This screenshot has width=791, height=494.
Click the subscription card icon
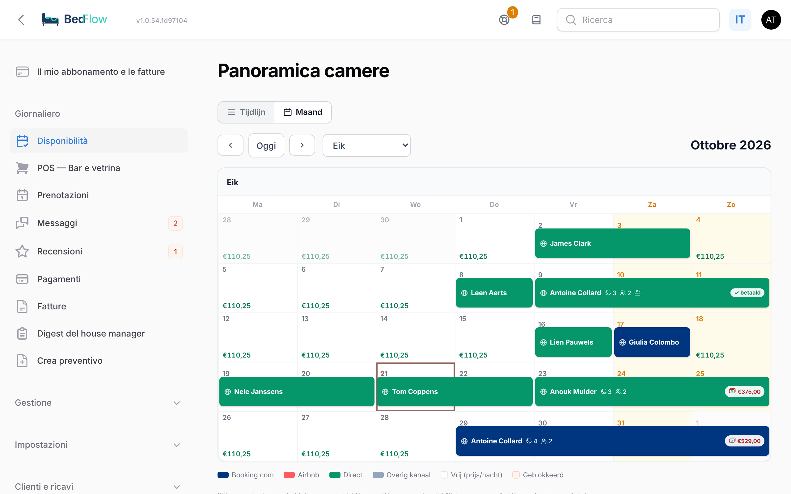tap(22, 72)
